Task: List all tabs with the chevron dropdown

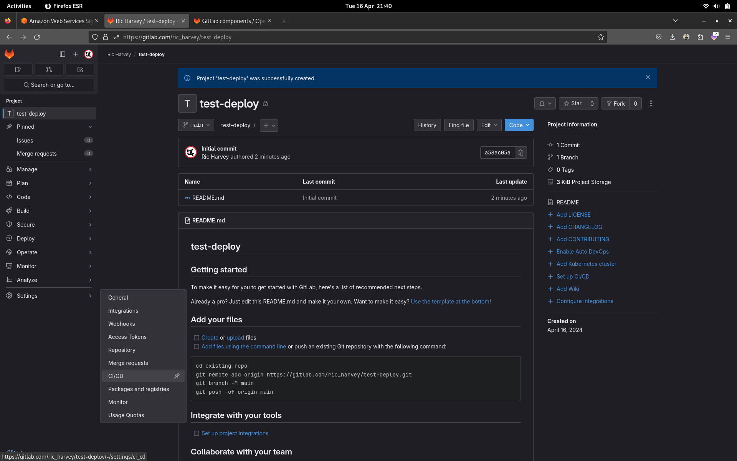Action: tap(676, 21)
